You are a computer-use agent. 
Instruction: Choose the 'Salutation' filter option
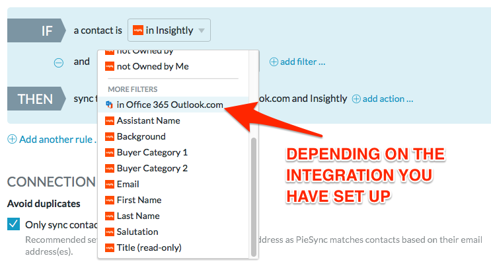(x=173, y=232)
